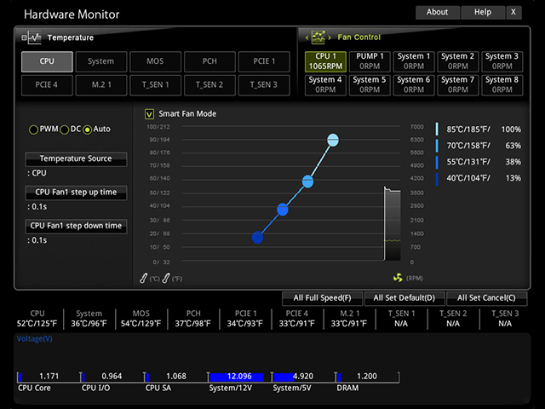Screen dimensions: 545x409
Task: Select the PUMP 1 fan tab
Action: (x=369, y=61)
